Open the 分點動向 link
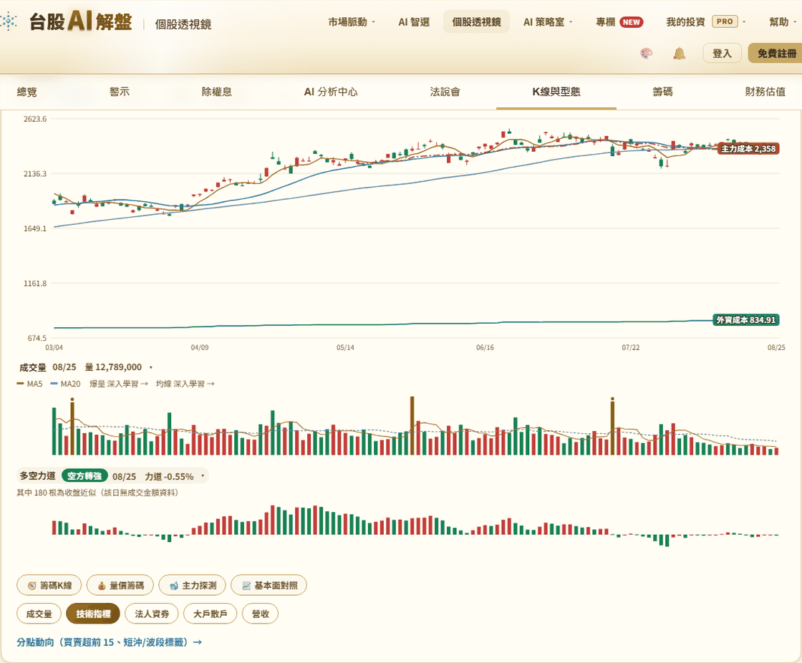 tap(110, 642)
